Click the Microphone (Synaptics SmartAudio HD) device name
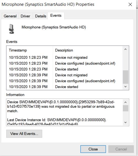 coord(54,27)
